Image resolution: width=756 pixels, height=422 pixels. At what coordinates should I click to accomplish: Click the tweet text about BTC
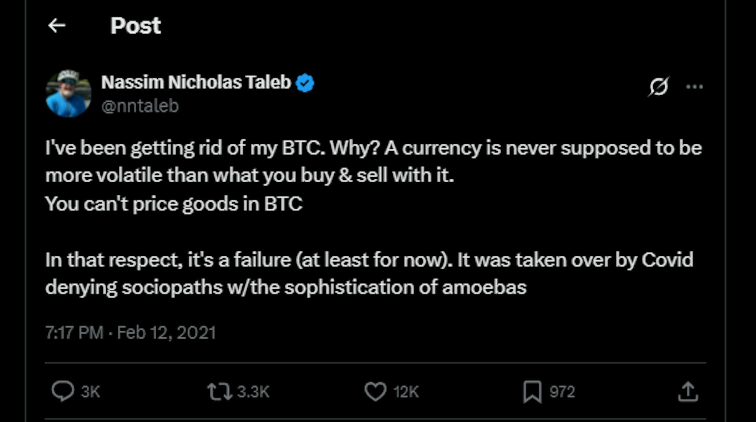click(252, 175)
